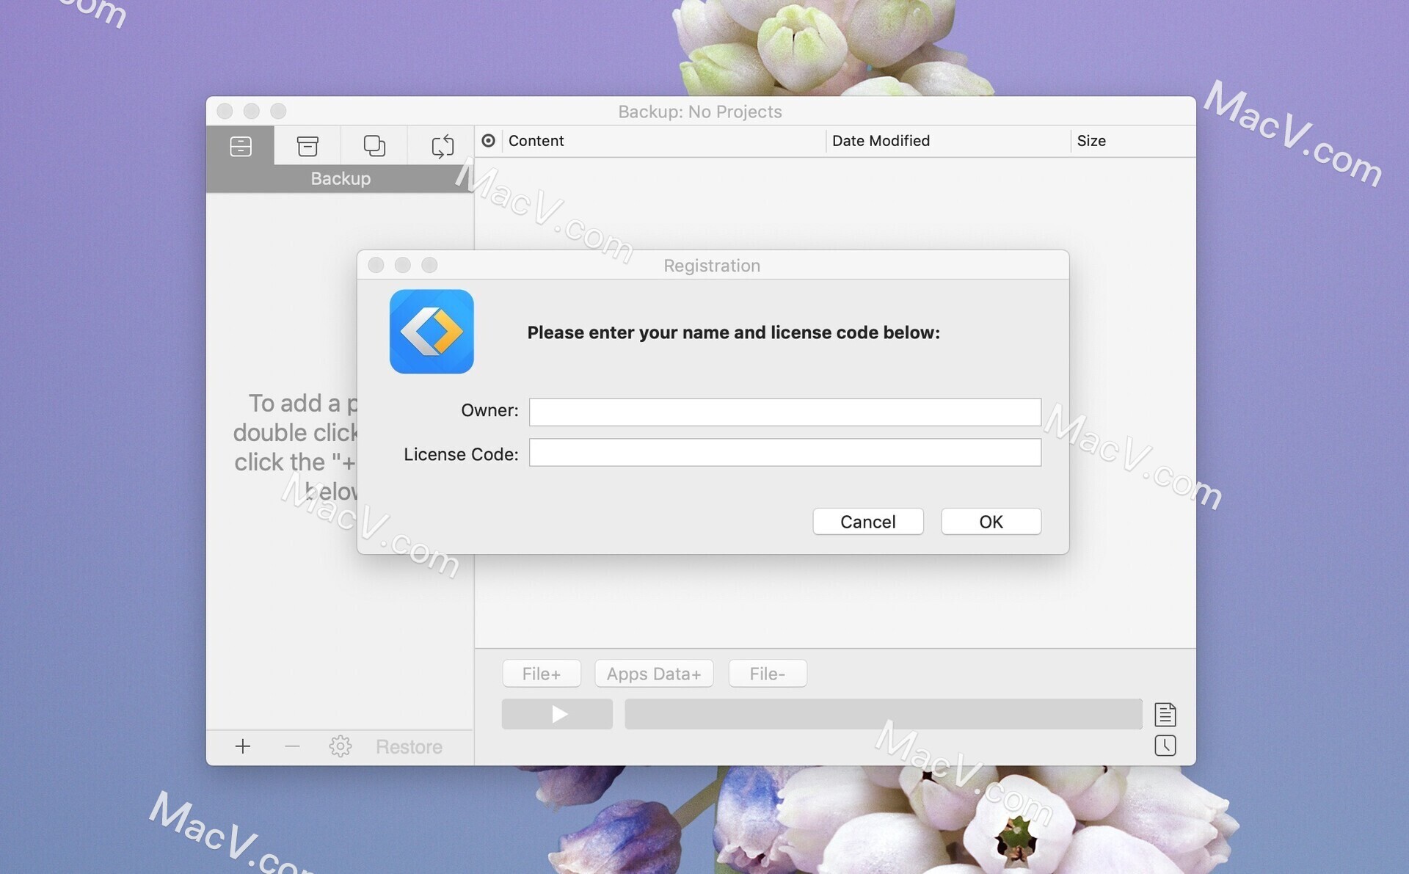This screenshot has height=874, width=1409.
Task: Select the Restore option at bottom left
Action: click(409, 746)
